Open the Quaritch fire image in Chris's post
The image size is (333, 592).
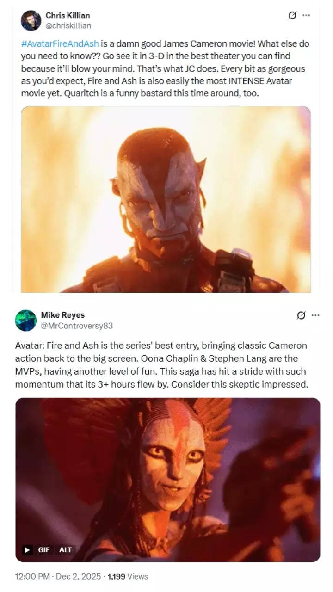[x=166, y=199]
